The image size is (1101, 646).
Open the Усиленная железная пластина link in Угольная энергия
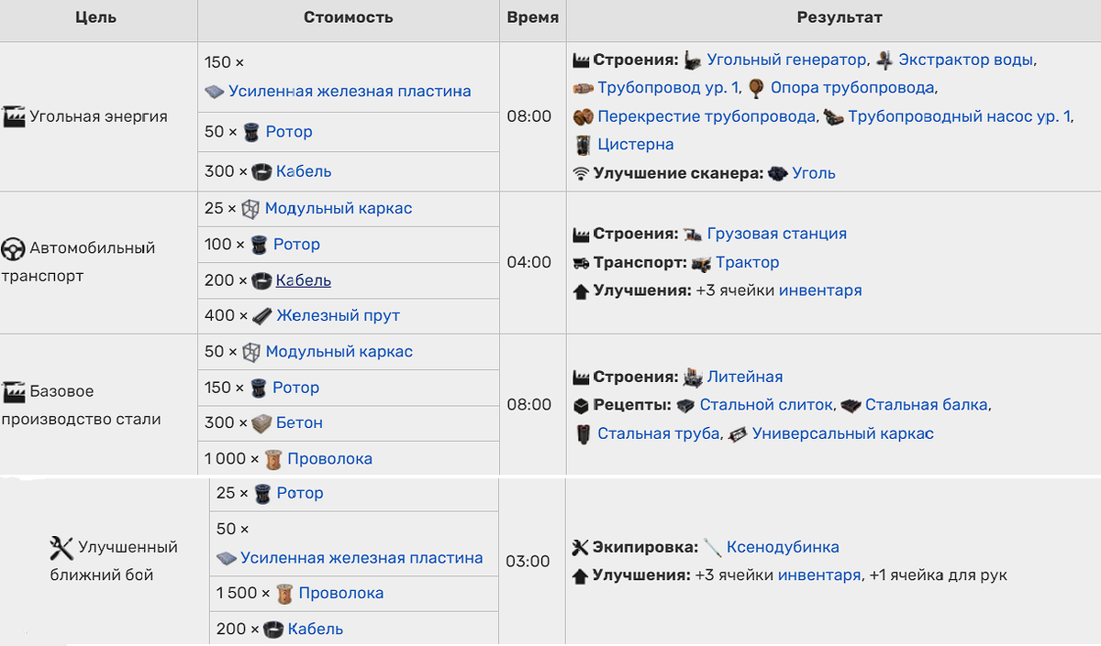(x=350, y=92)
